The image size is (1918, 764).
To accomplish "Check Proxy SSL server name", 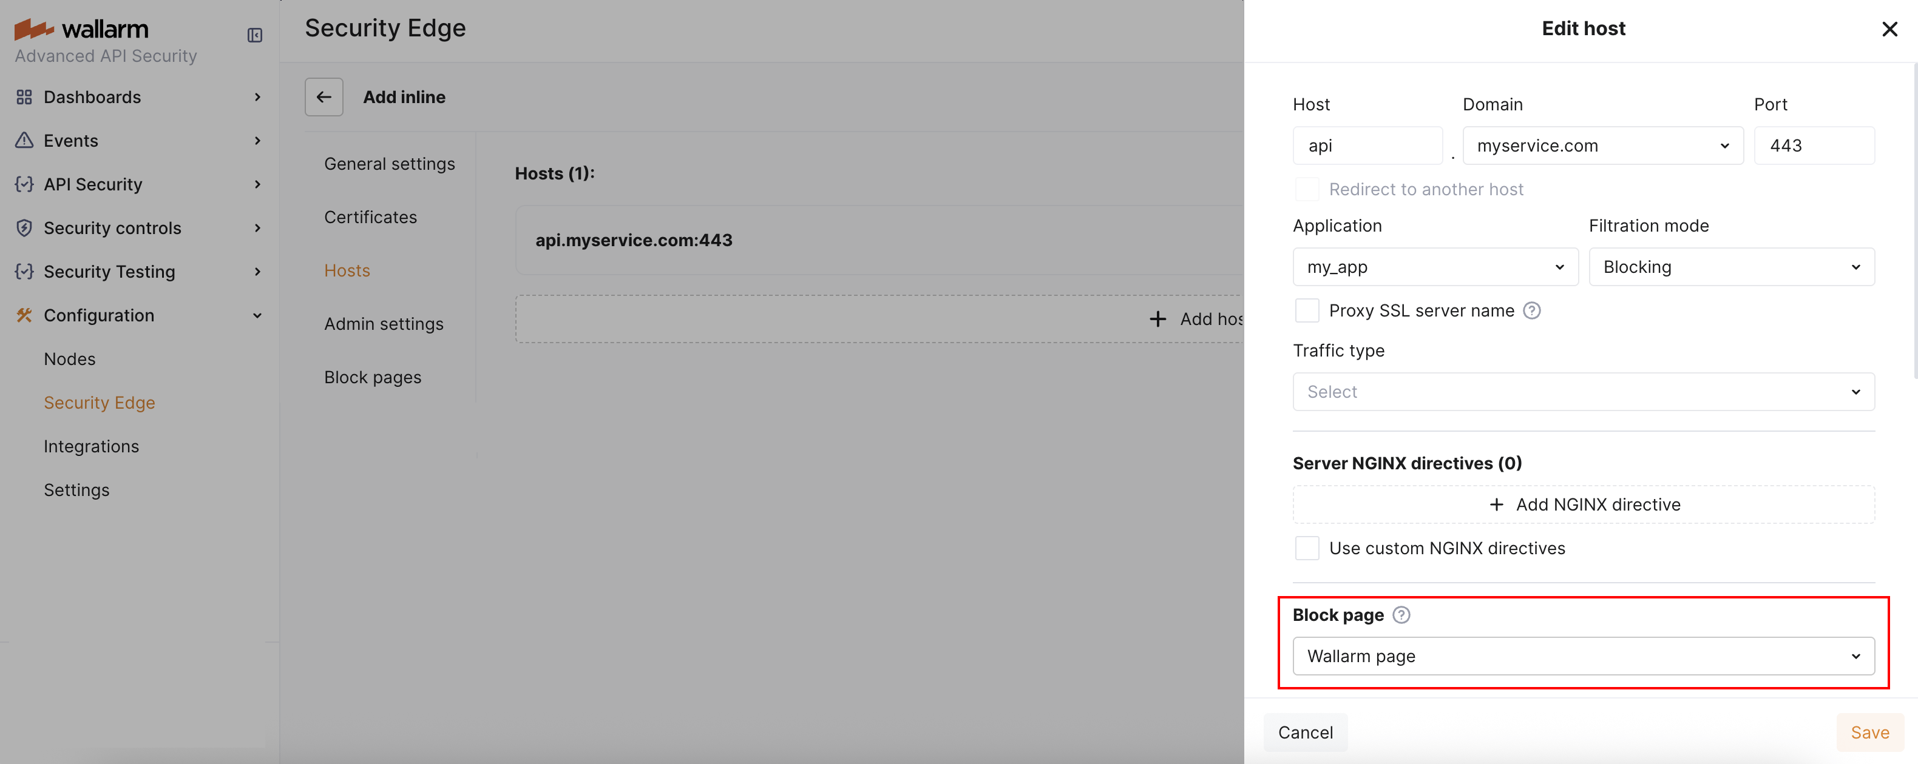I will 1307,310.
